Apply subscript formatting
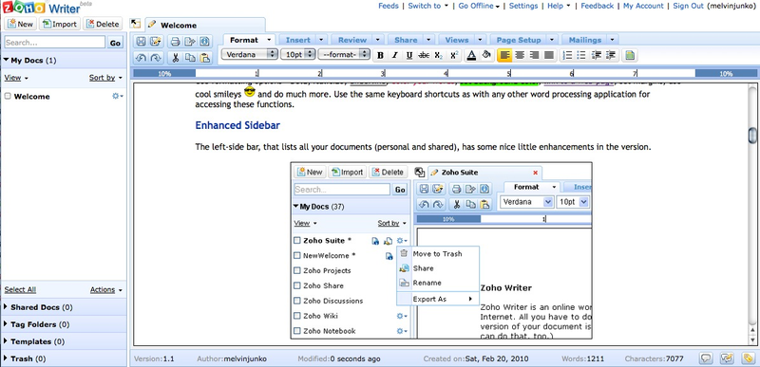Screen dimensions: 760x367 pyautogui.click(x=438, y=55)
